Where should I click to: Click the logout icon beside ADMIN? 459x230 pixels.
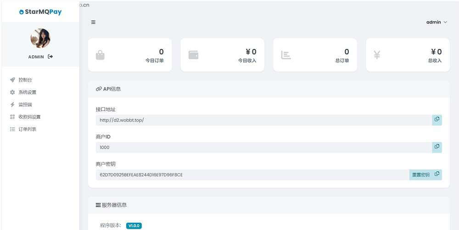(50, 57)
